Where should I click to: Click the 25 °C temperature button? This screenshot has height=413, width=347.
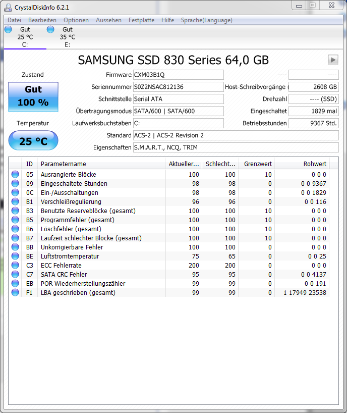tap(33, 140)
